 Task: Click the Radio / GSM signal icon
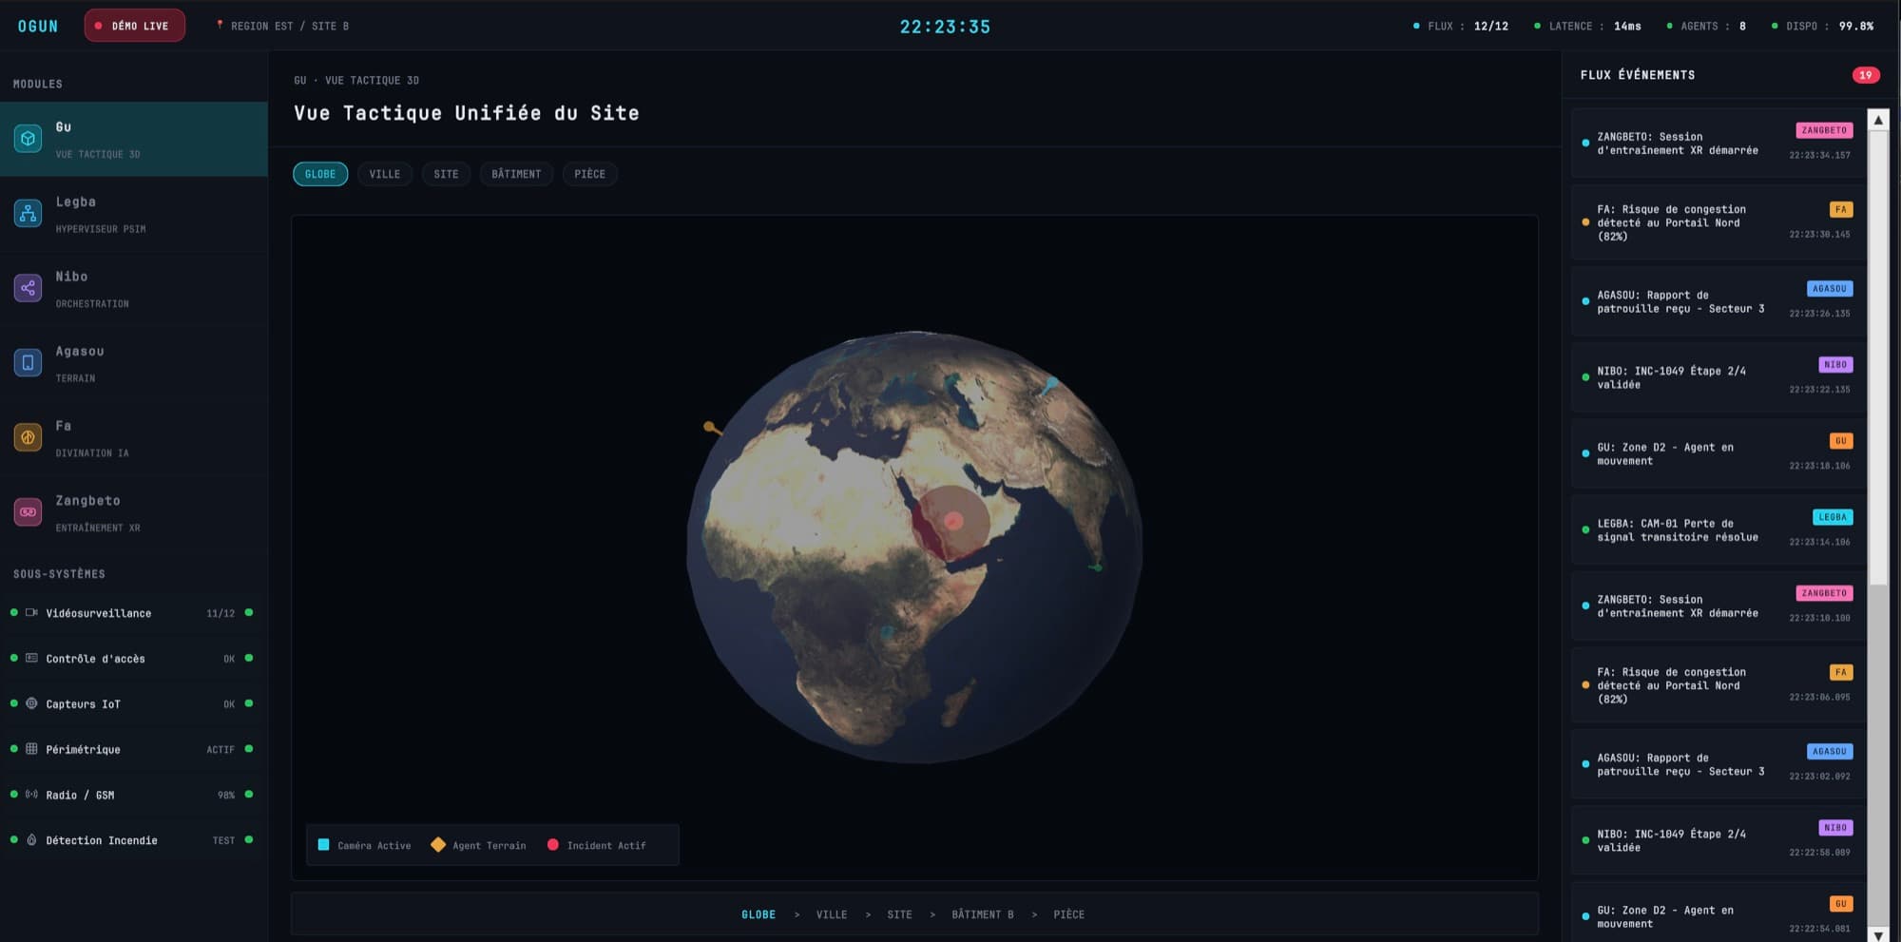click(x=31, y=795)
